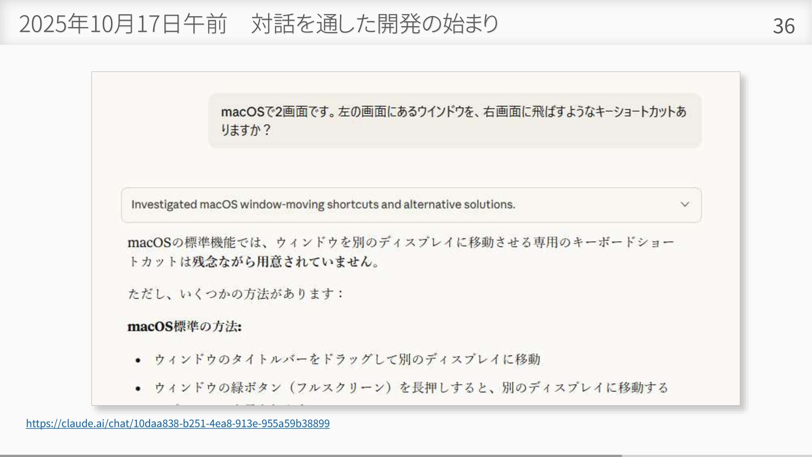Expand the thinking summary with the chevron arrow
Viewport: 812px width, 457px height.
[x=684, y=204]
